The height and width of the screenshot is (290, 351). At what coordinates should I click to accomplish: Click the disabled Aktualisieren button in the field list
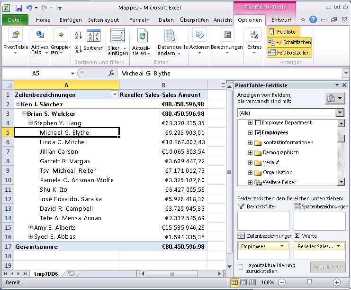327,267
